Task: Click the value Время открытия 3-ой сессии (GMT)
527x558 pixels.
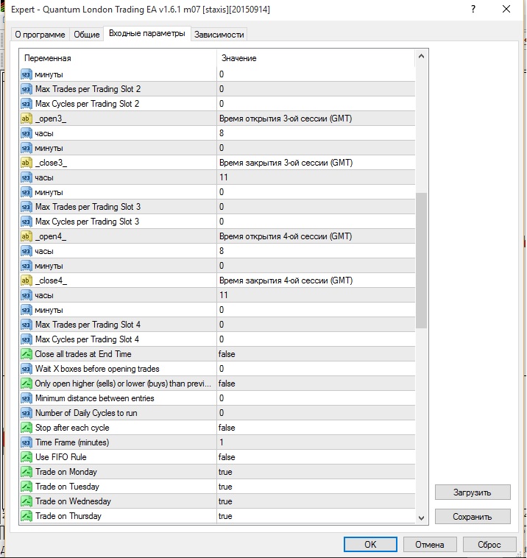Action: click(x=286, y=119)
